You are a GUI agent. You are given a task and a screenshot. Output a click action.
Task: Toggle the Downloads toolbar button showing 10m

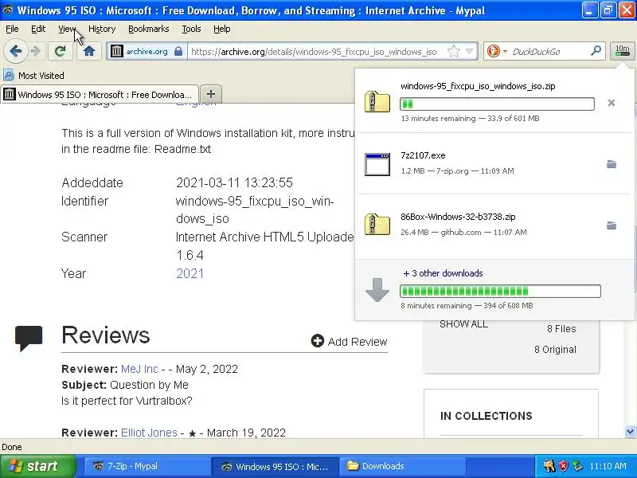(622, 51)
